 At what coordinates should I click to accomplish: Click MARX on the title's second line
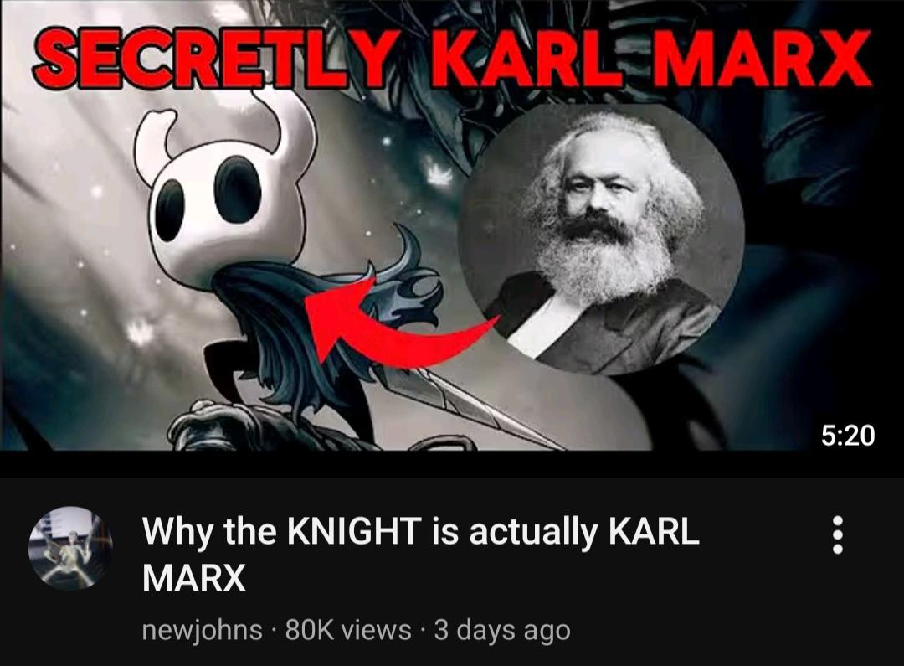click(193, 578)
